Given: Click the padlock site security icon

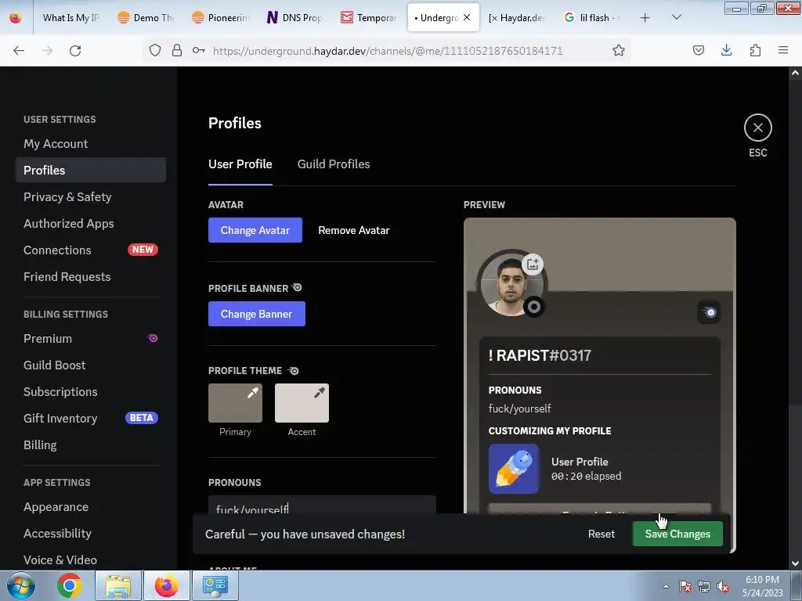Looking at the screenshot, I should (x=177, y=50).
